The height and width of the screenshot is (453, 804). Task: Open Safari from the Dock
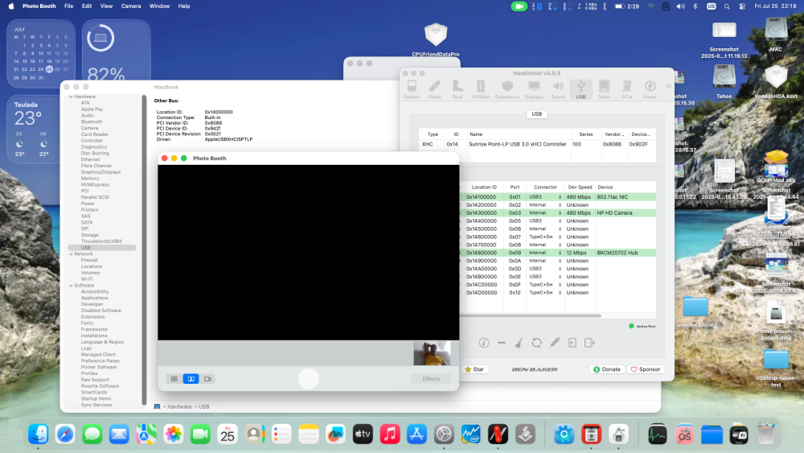coord(65,434)
